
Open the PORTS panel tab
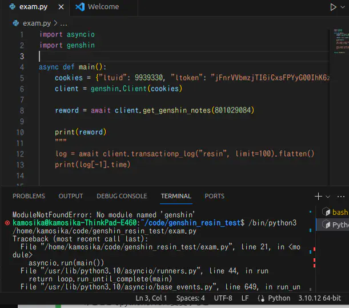tap(214, 196)
